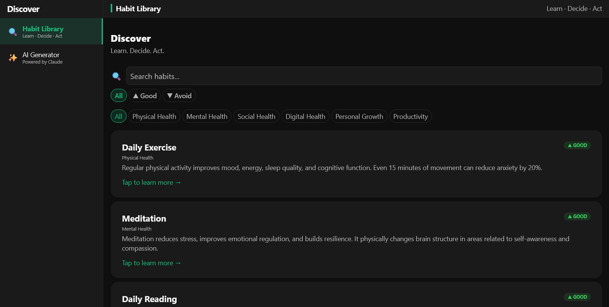The height and width of the screenshot is (307, 609).
Task: Filter by Mental Health category
Action: pos(207,116)
